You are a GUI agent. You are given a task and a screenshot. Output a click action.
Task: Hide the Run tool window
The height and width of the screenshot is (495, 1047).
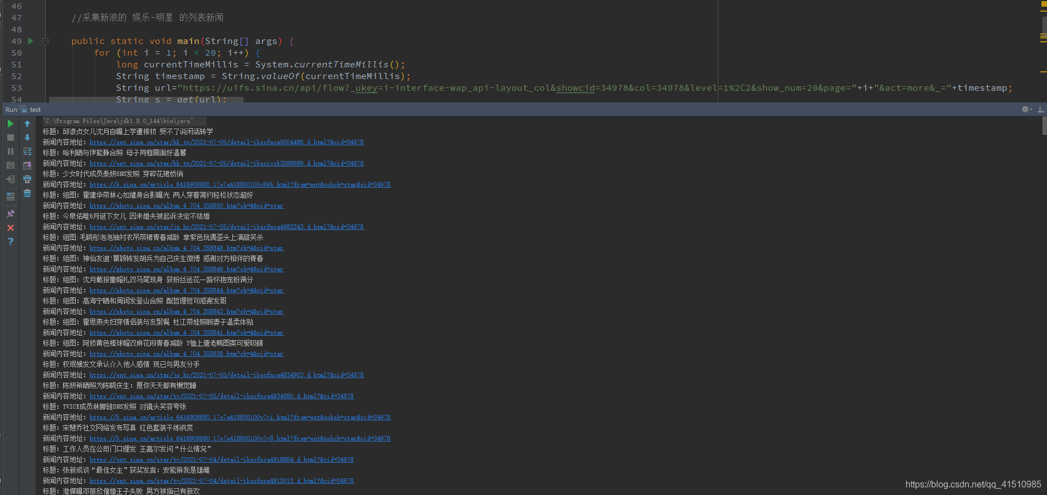pos(1041,109)
